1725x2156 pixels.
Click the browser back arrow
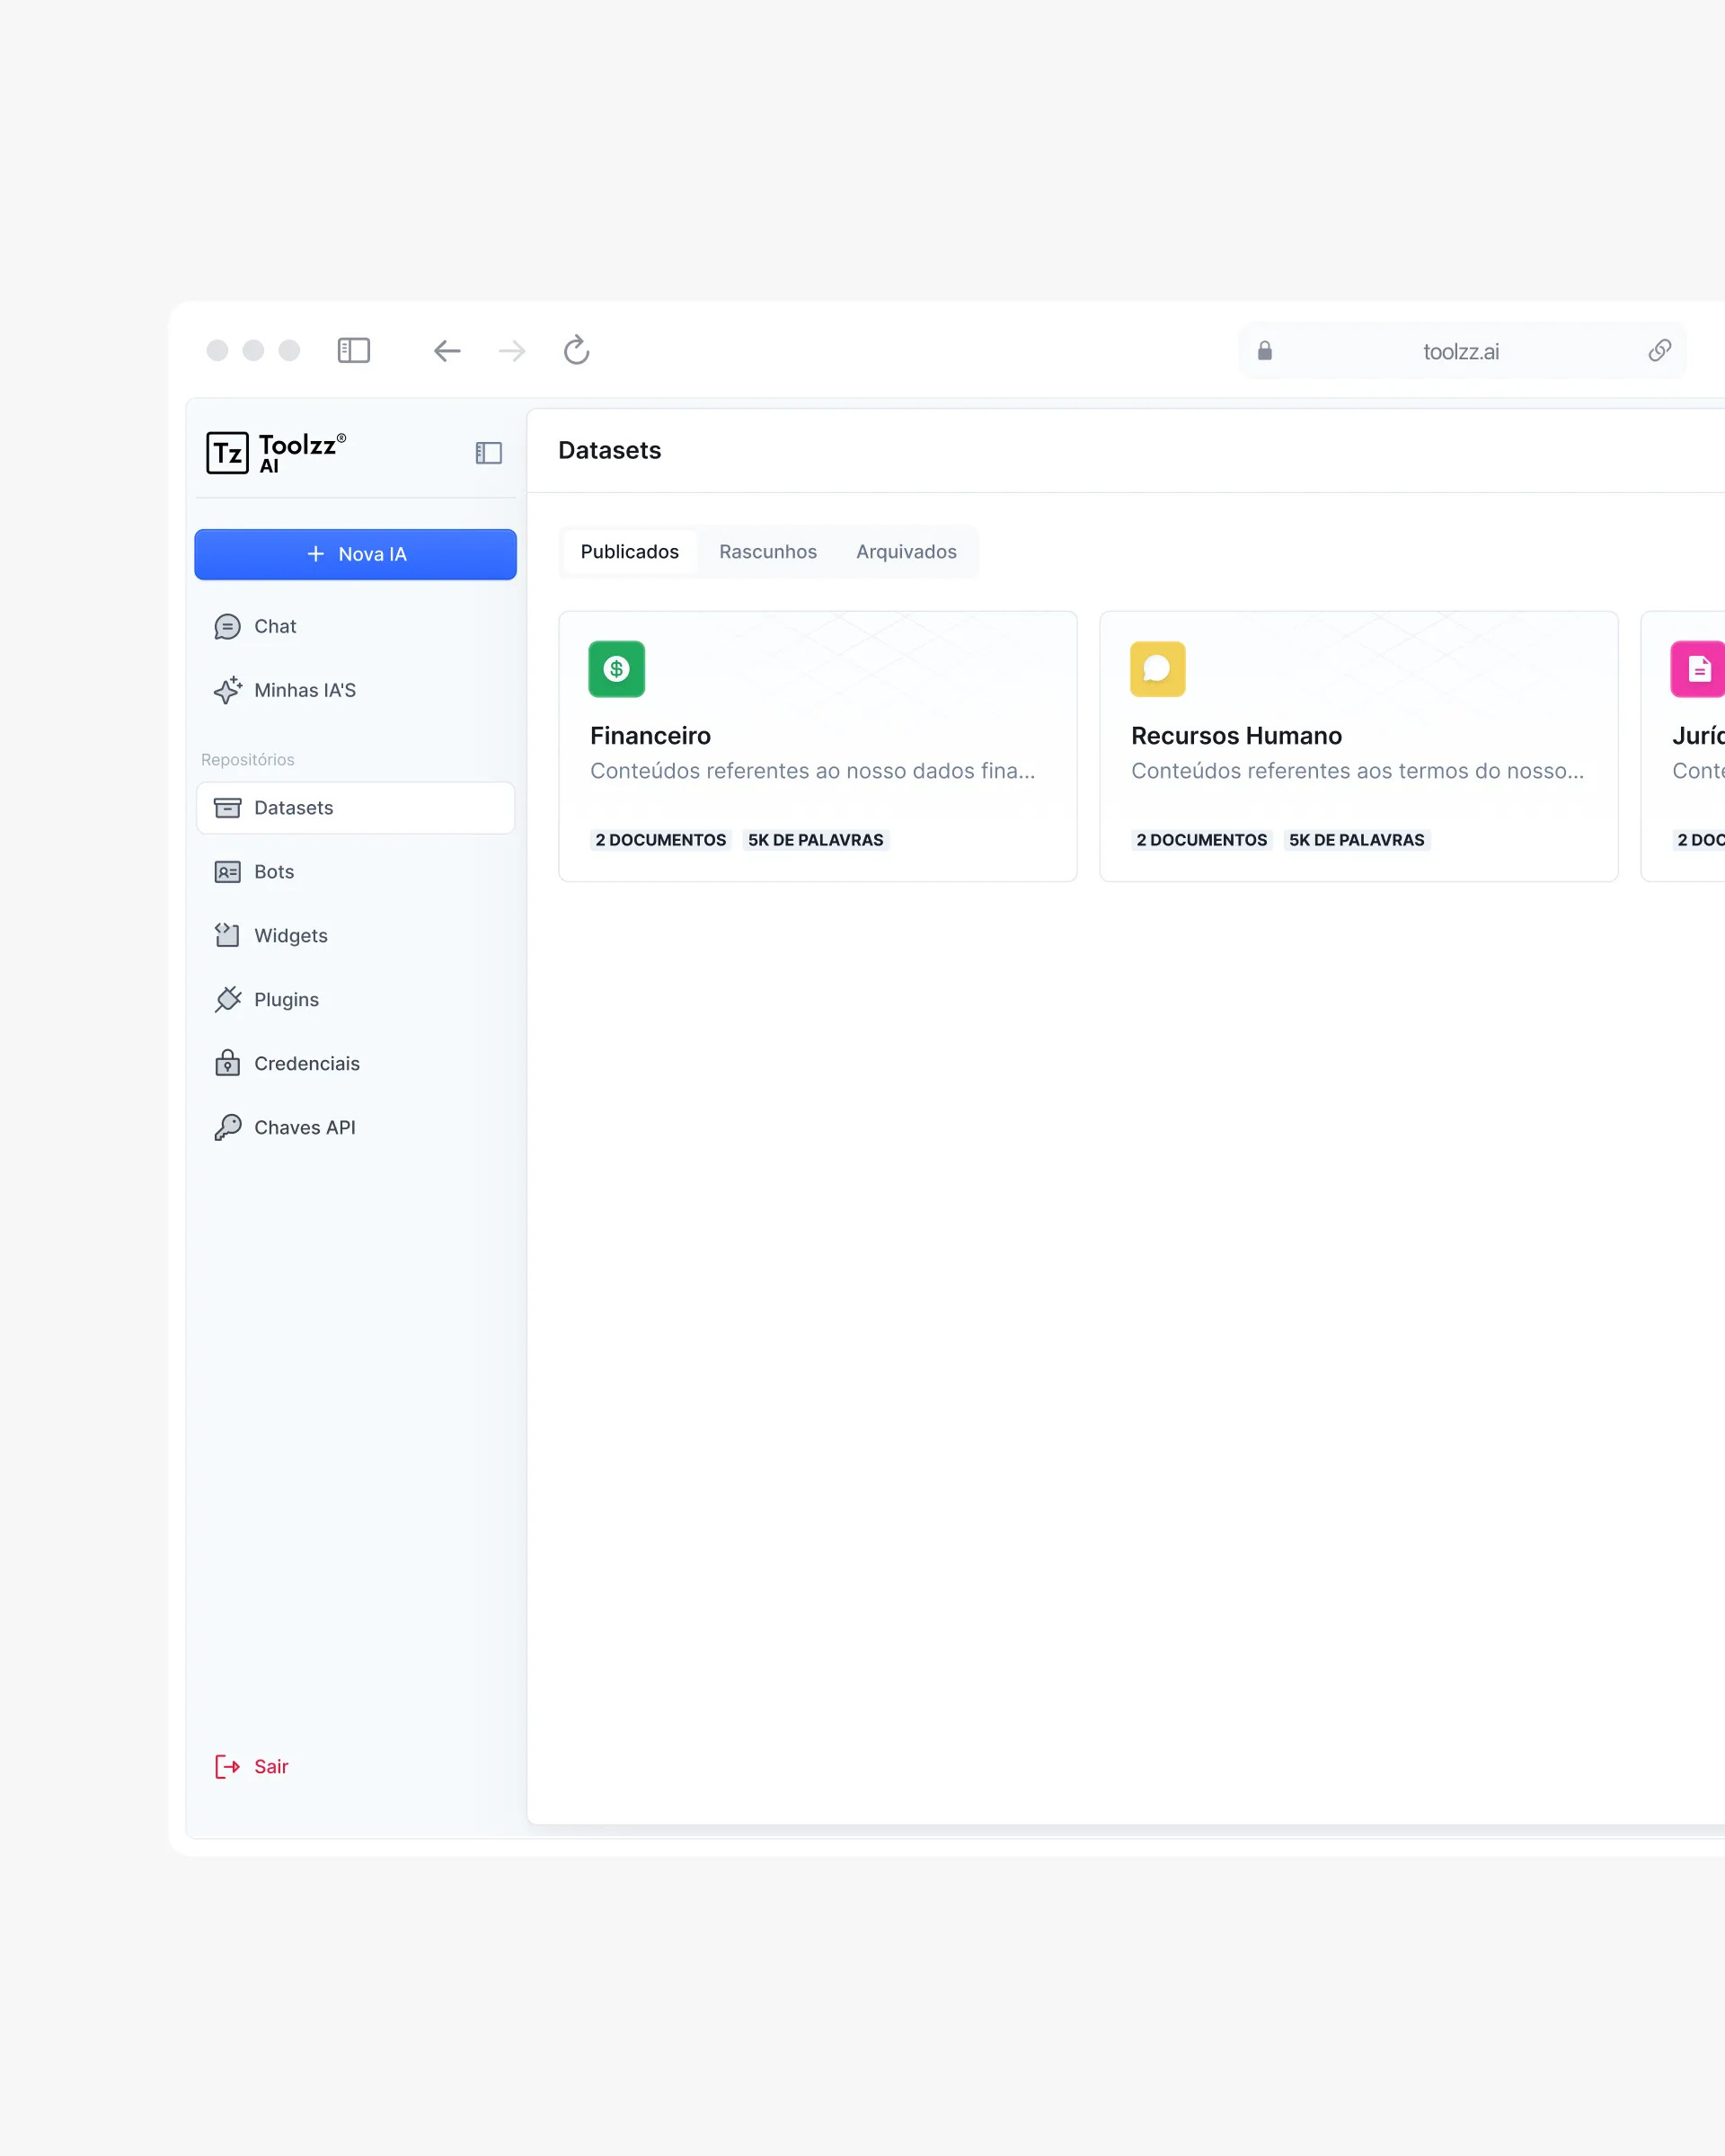click(447, 350)
